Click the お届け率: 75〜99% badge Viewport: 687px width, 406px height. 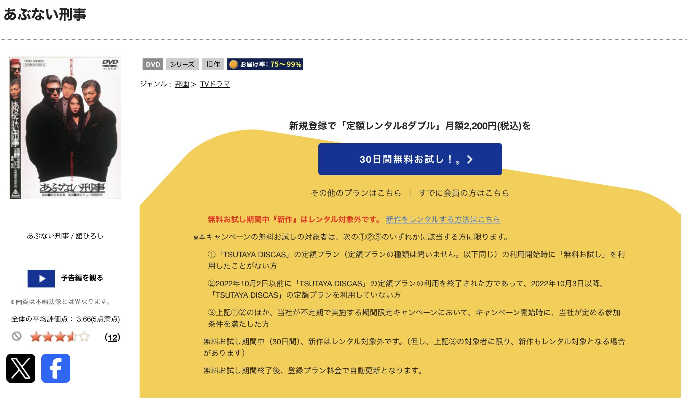click(265, 64)
